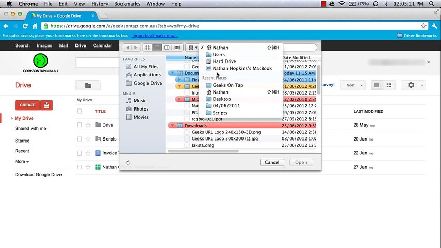Open the arrange-by dropdown in file dialog
The height and width of the screenshot is (248, 441).
click(193, 48)
